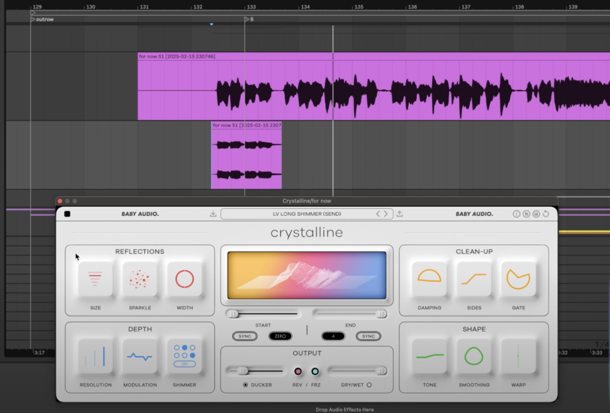This screenshot has height=413, width=610.
Task: Click the black square icon in plugin header
Action: point(67,214)
